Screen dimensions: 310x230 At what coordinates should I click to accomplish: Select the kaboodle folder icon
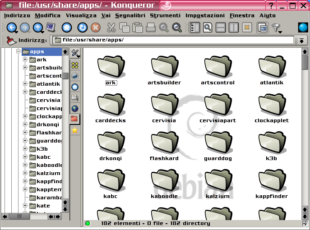pos(164,181)
